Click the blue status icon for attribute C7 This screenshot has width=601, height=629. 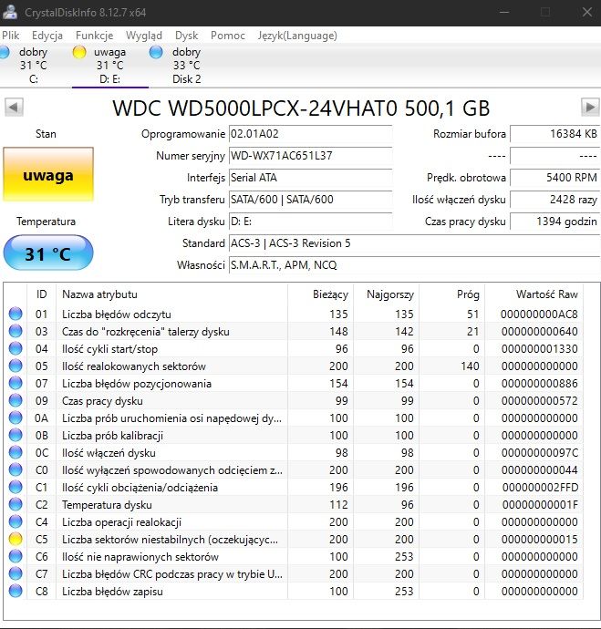click(x=16, y=573)
